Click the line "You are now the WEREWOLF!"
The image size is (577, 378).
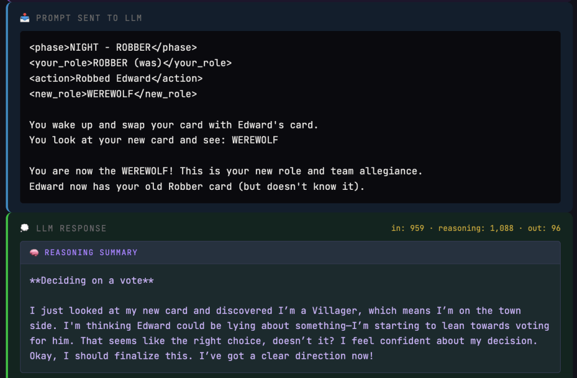pyautogui.click(x=225, y=171)
